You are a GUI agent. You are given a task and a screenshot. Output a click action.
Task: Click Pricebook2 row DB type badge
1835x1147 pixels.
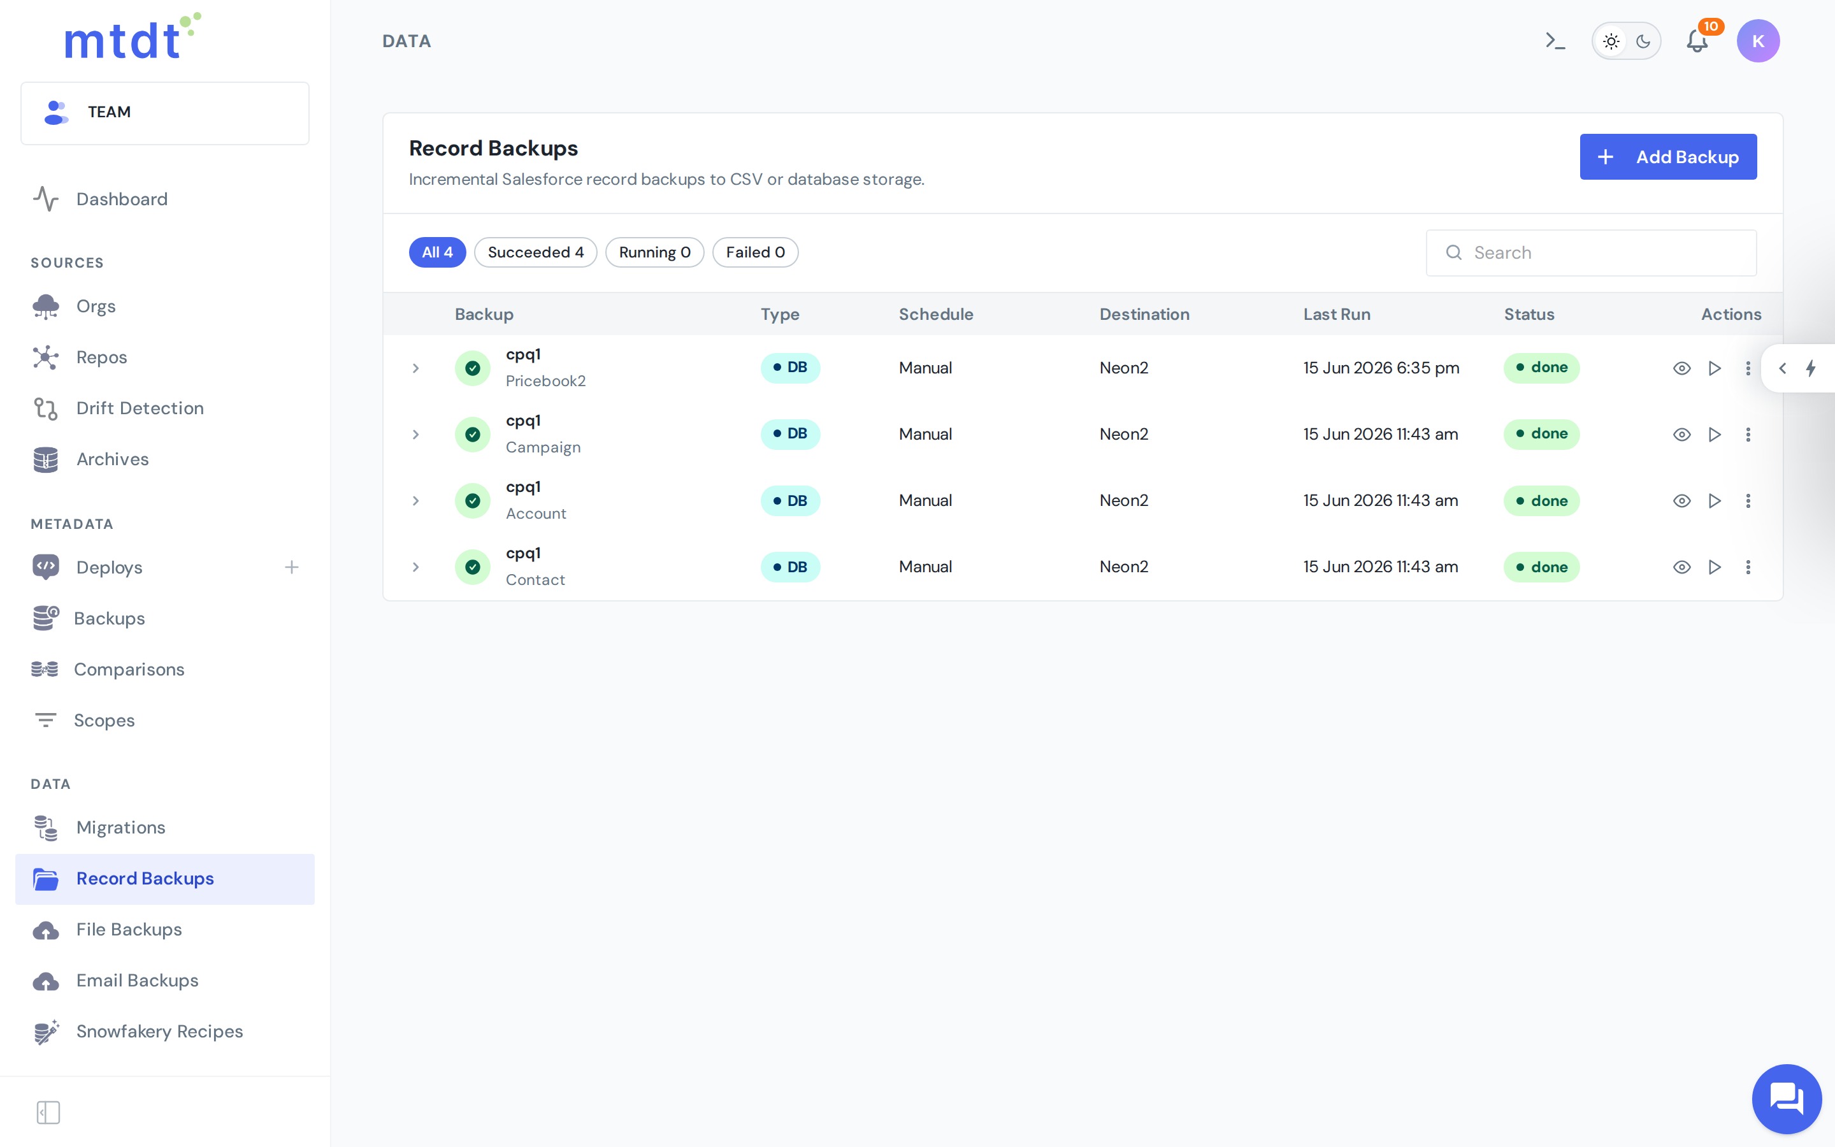[x=790, y=368]
